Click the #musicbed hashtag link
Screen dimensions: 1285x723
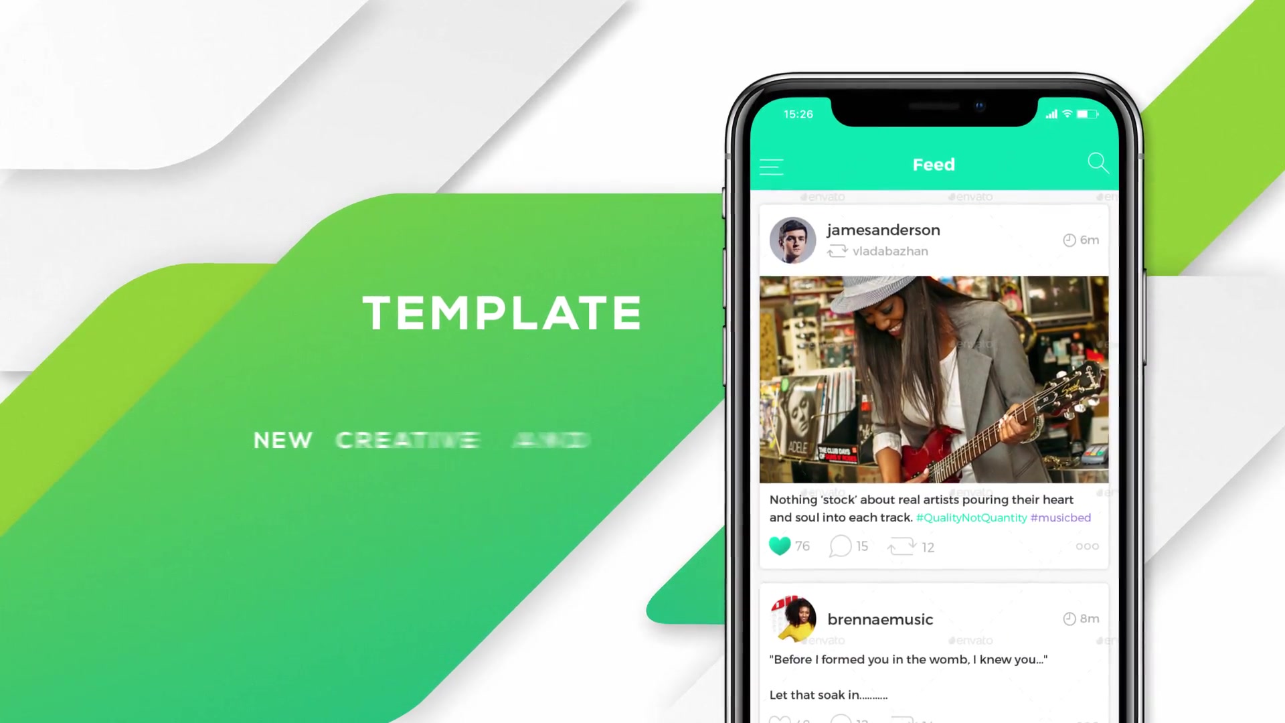tap(1060, 517)
